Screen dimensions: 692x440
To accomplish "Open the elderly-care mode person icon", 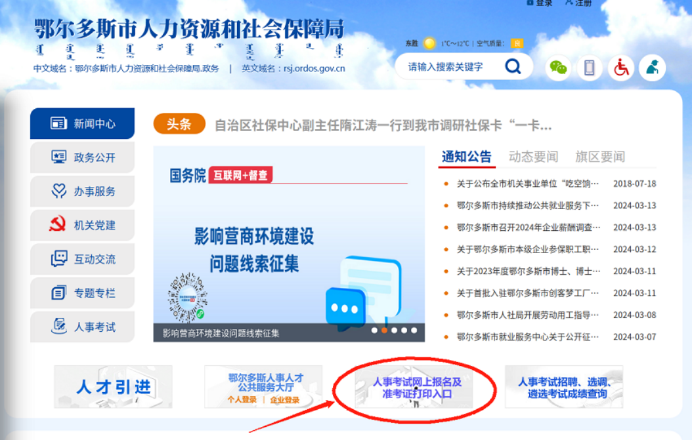I will (x=653, y=68).
